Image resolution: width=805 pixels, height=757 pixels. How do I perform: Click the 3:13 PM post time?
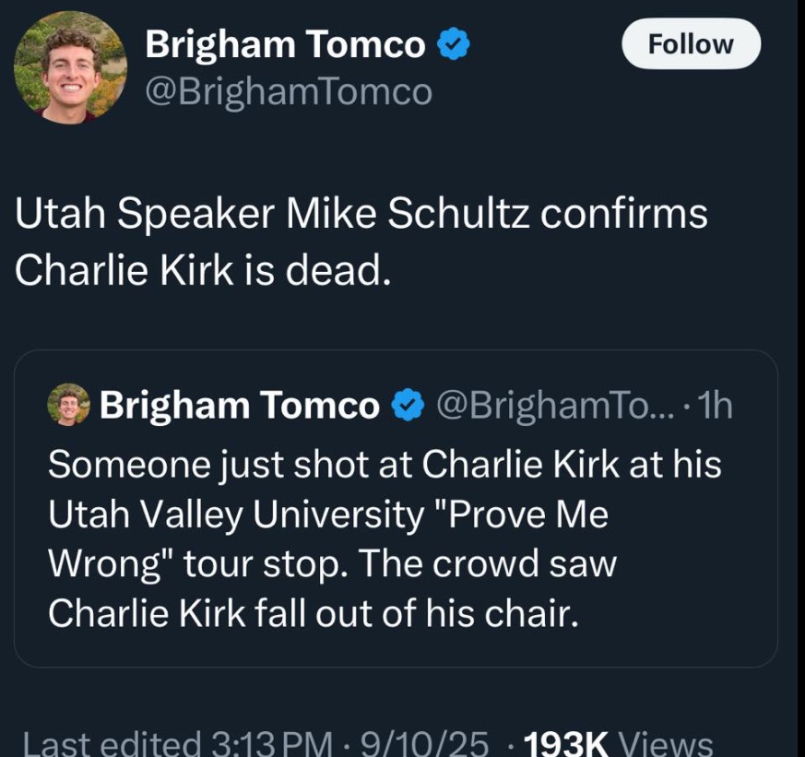pyautogui.click(x=273, y=744)
